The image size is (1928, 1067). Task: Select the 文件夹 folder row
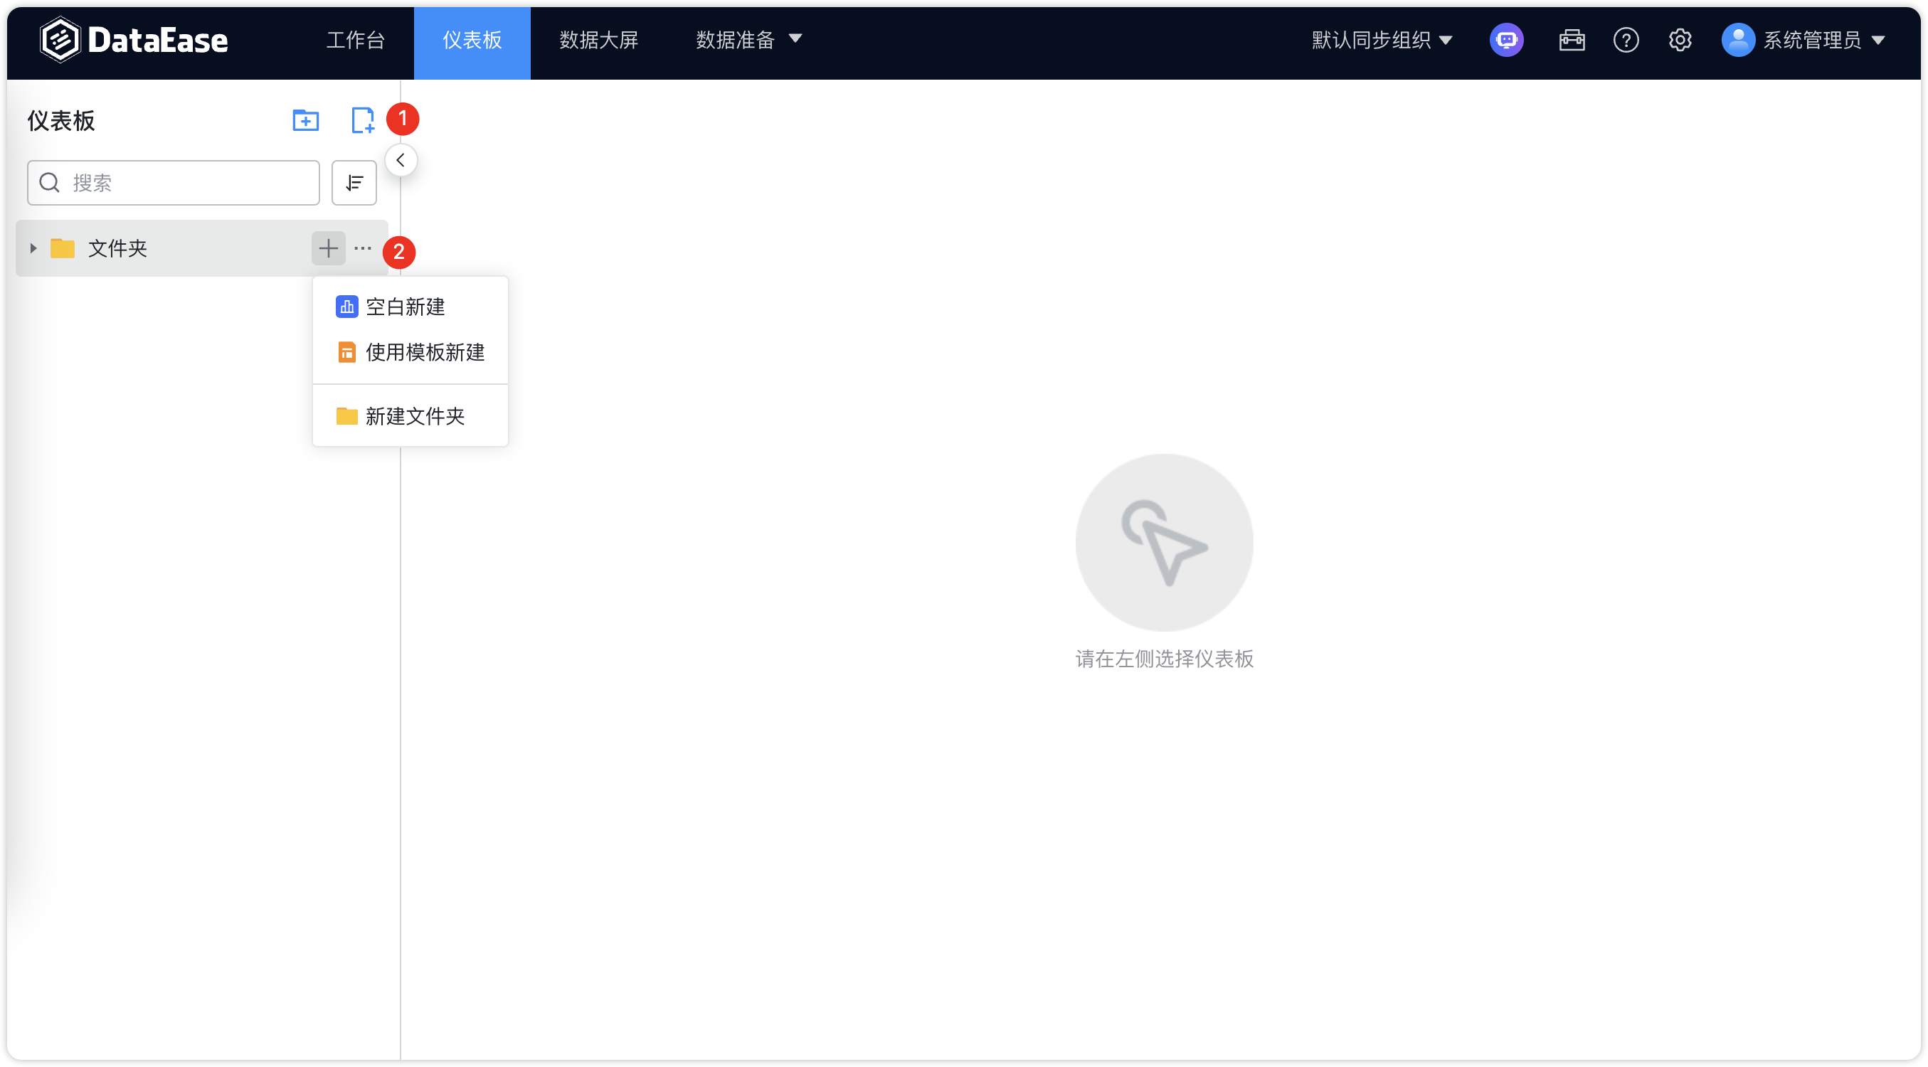click(x=201, y=248)
